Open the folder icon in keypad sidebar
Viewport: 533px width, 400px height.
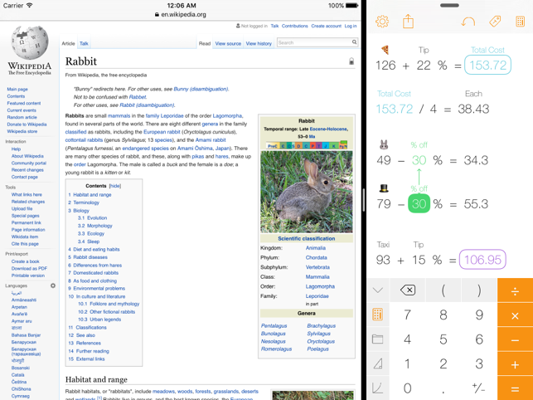(x=378, y=339)
